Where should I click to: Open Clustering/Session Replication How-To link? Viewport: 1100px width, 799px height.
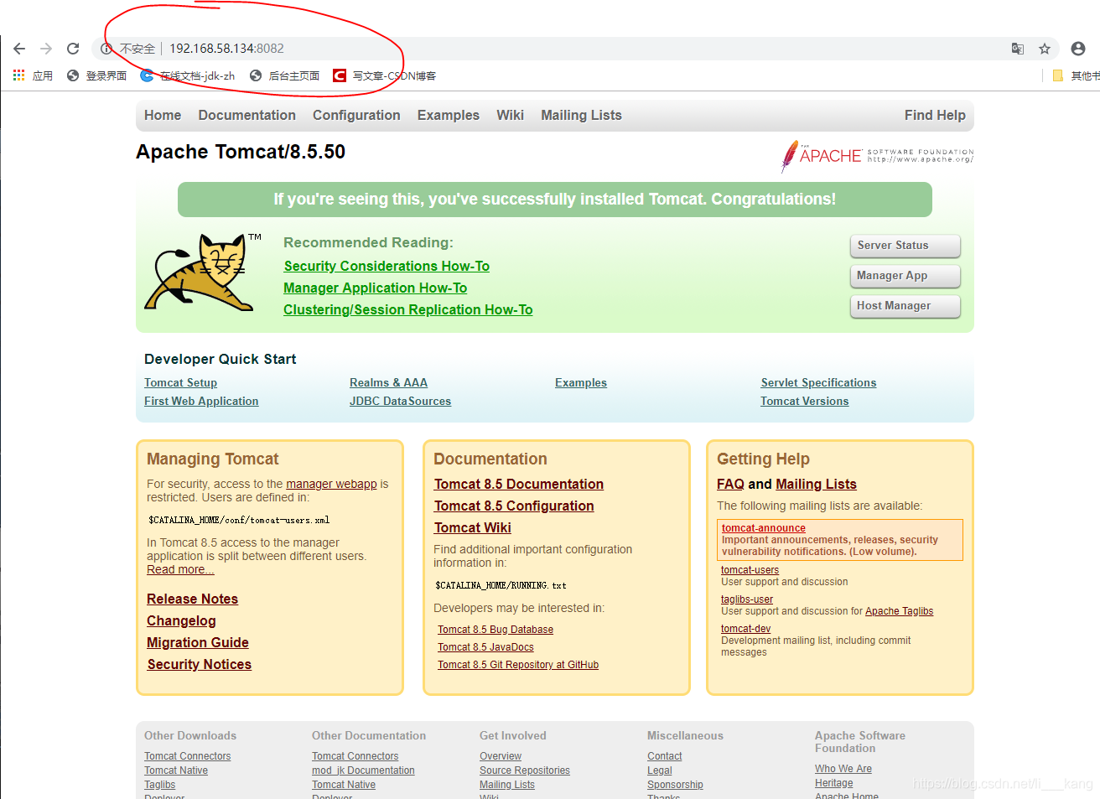coord(407,309)
